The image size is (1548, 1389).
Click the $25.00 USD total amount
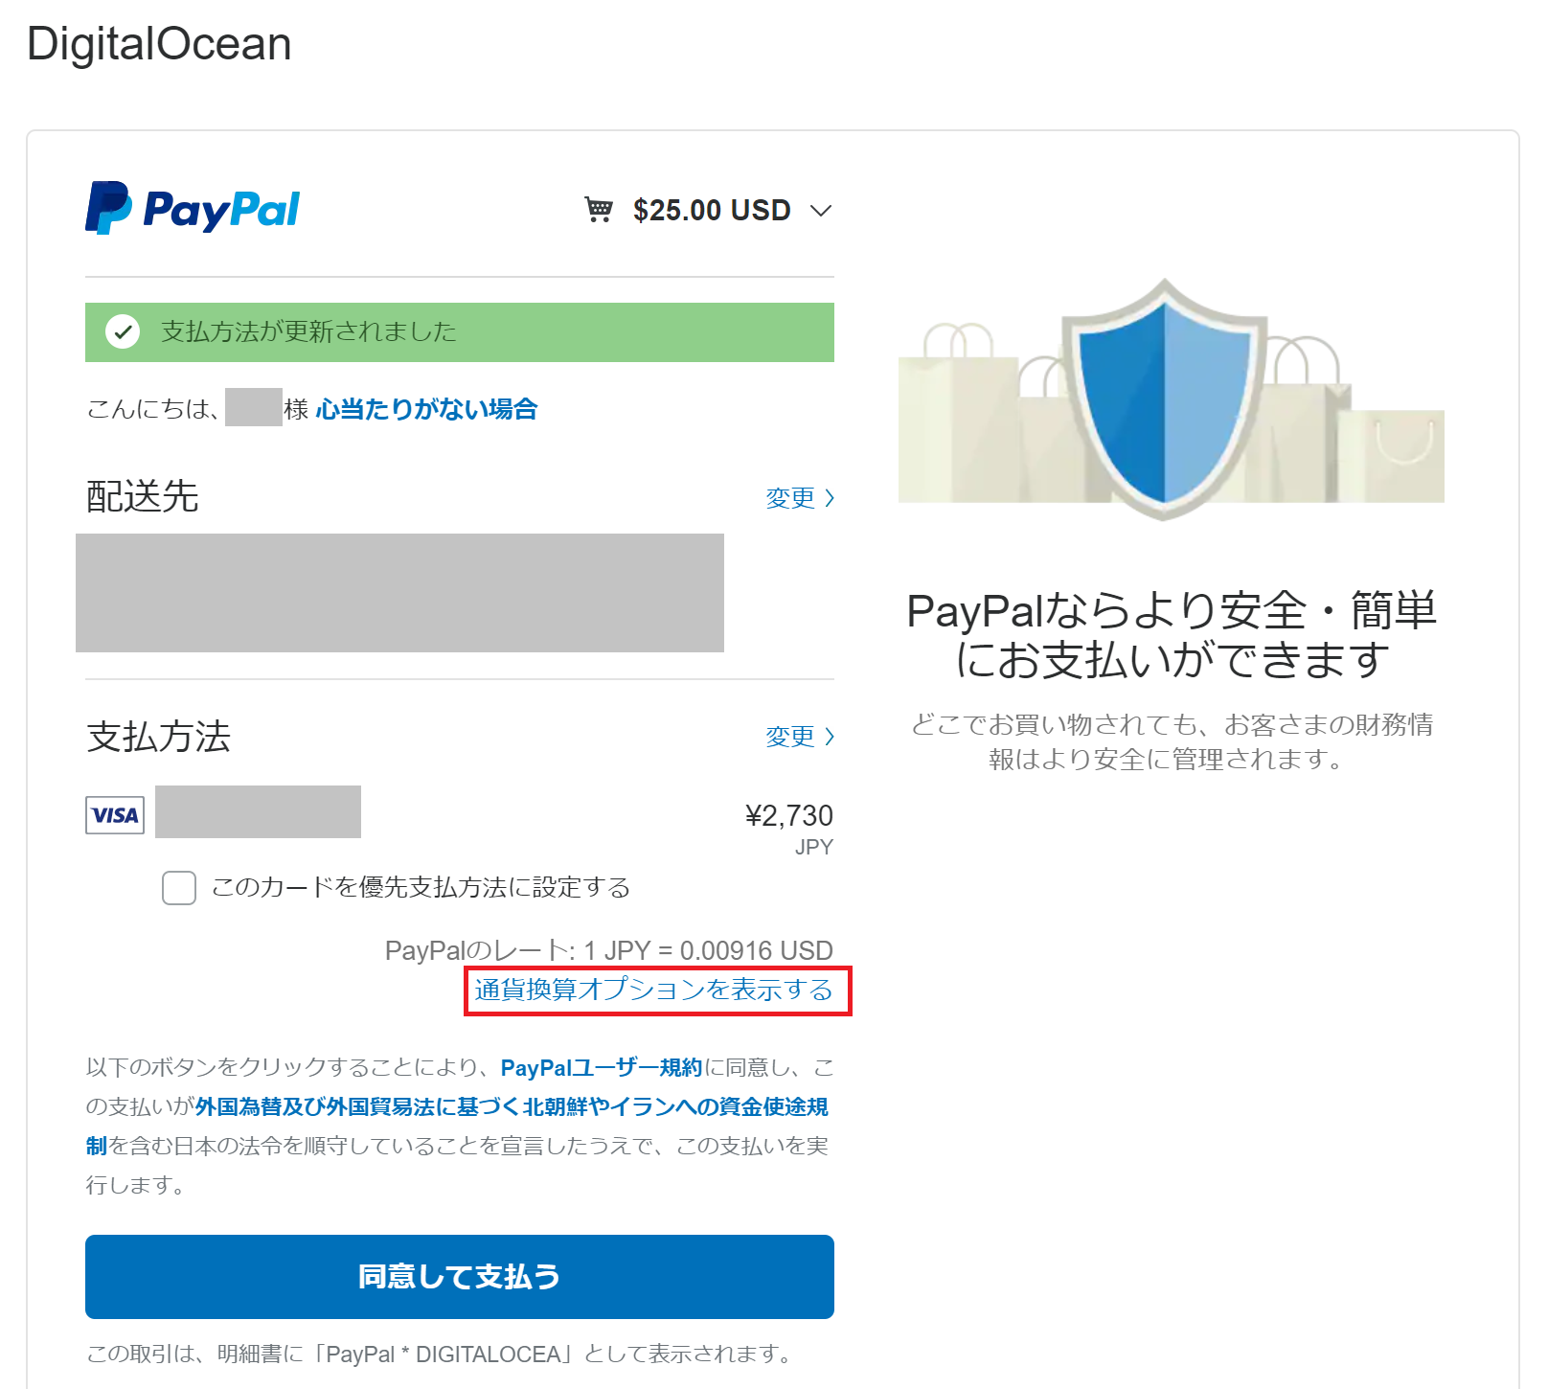711,210
